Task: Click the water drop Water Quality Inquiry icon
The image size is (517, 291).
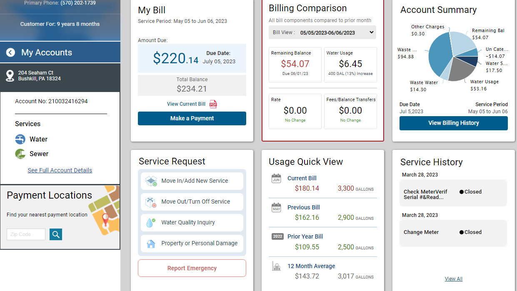Action: tap(151, 222)
